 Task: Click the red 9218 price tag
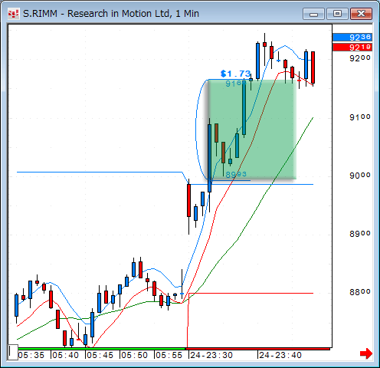point(352,48)
